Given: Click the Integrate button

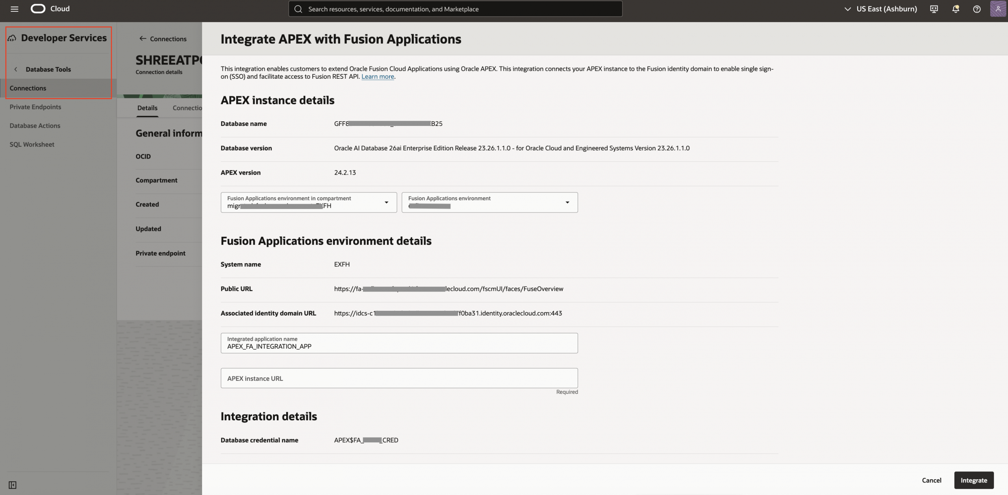Looking at the screenshot, I should [x=973, y=480].
